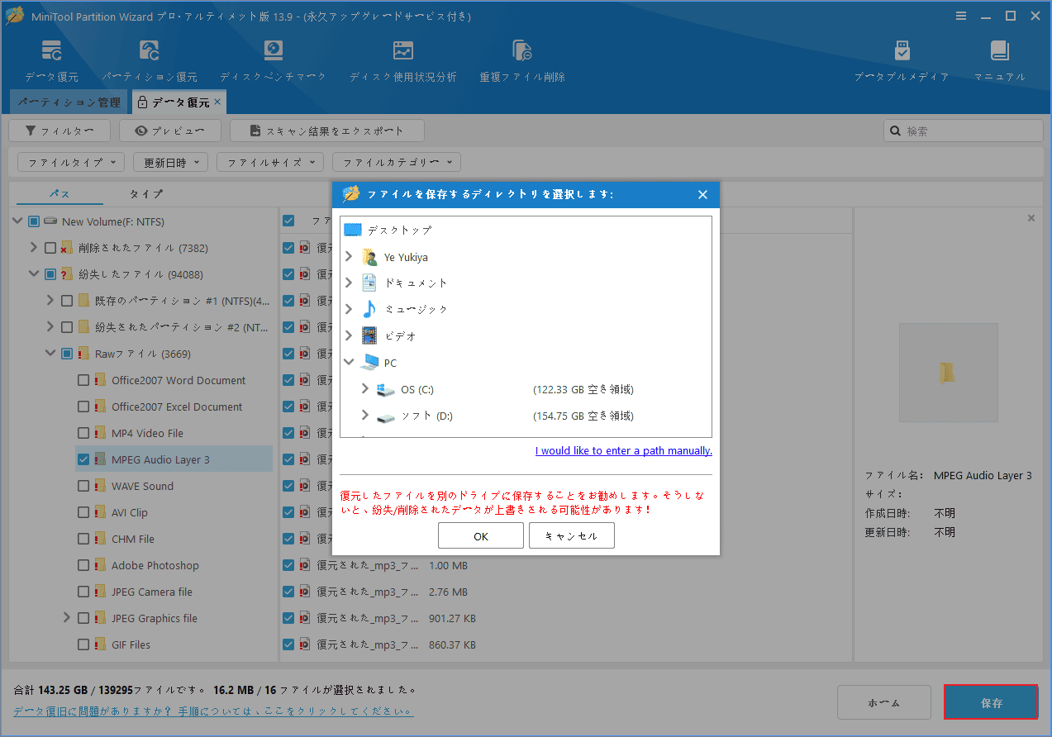Select the ビデオ folder icon

pos(369,336)
